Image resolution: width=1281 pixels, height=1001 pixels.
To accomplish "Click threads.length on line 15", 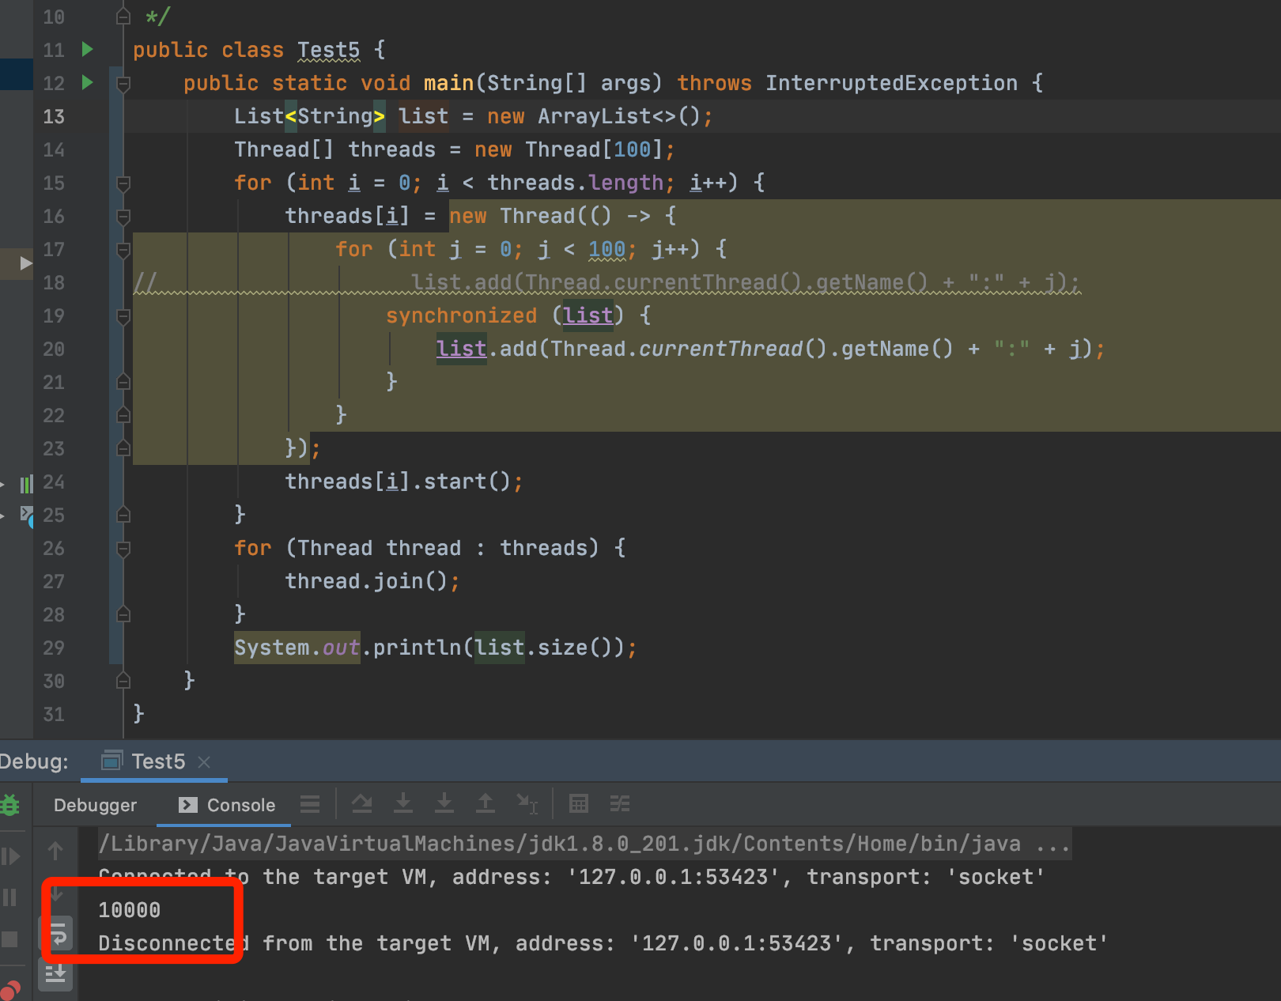I will point(576,183).
